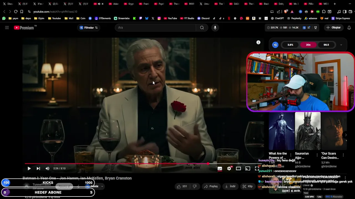The image size is (355, 199).
Task: Reload the YouTube page
Action: pos(16,12)
